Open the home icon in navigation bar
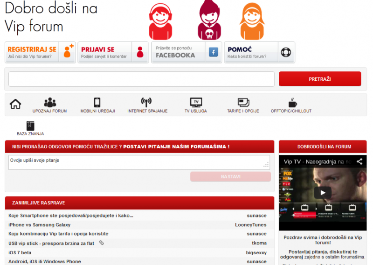373x265 pixels. 15,104
